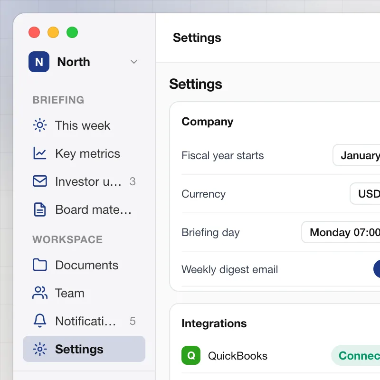Click the Briefing day label
The width and height of the screenshot is (380, 380).
point(210,232)
